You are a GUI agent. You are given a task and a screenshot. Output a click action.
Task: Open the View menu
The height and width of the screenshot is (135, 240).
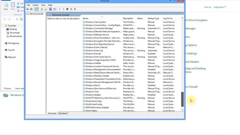pyautogui.click(x=43, y=5)
